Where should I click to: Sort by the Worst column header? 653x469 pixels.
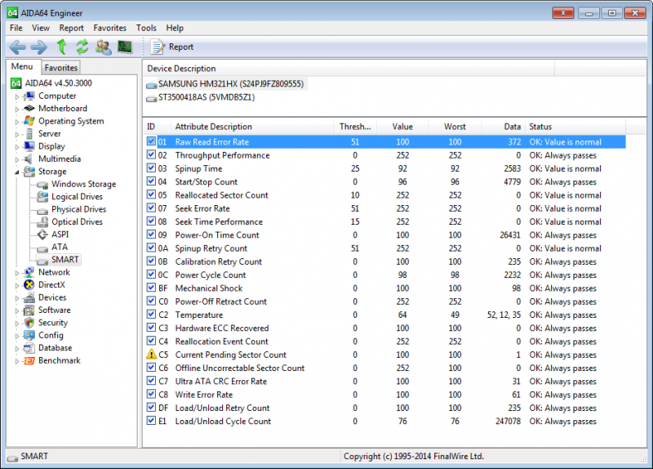455,127
